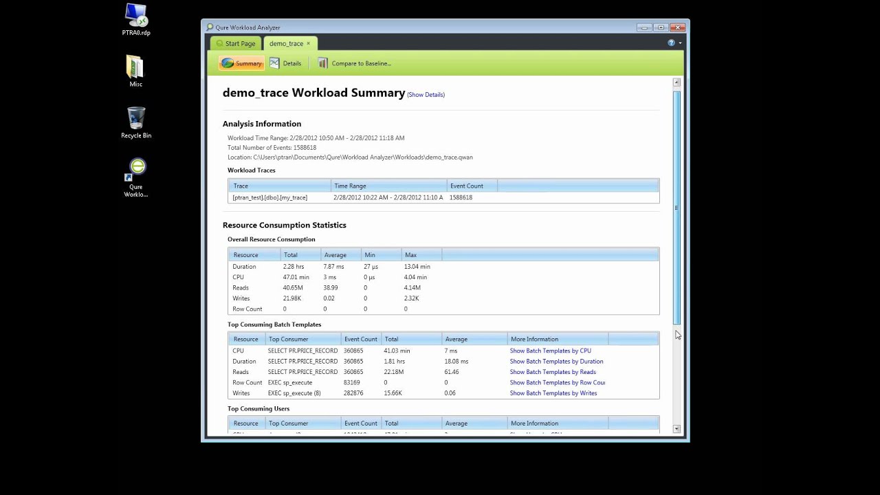Select Qure Workload Analyzer desktop shortcut
This screenshot has width=880, height=495.
tap(136, 177)
